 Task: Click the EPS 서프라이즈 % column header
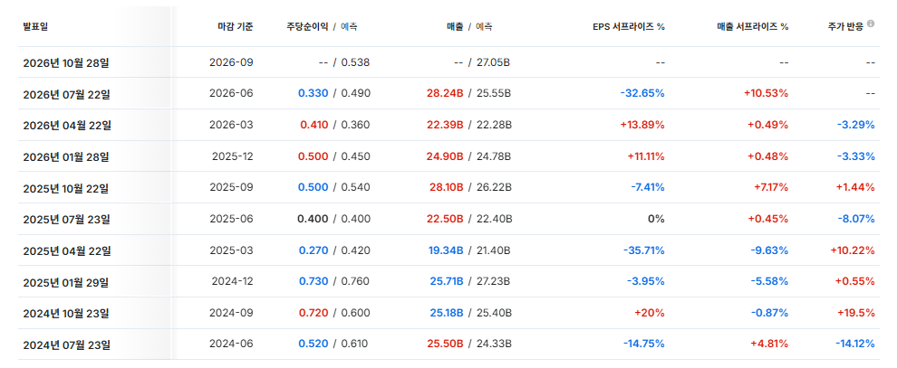click(x=629, y=26)
